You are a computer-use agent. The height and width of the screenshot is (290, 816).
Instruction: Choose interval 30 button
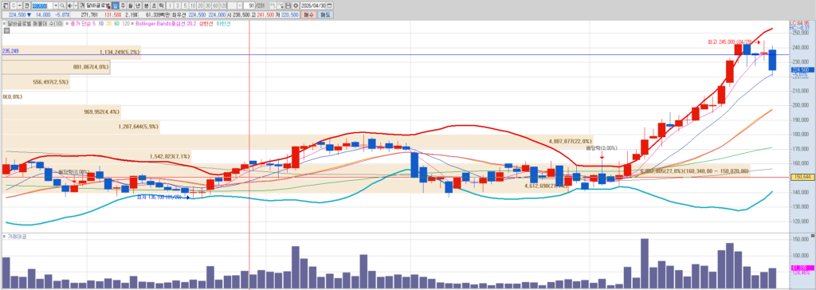coord(208,6)
